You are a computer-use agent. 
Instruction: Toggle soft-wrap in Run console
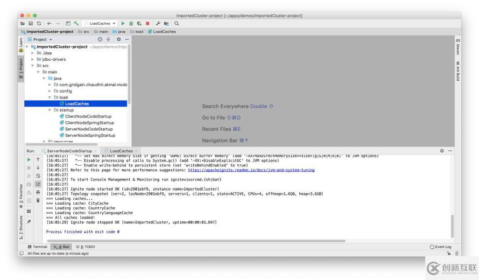38,176
